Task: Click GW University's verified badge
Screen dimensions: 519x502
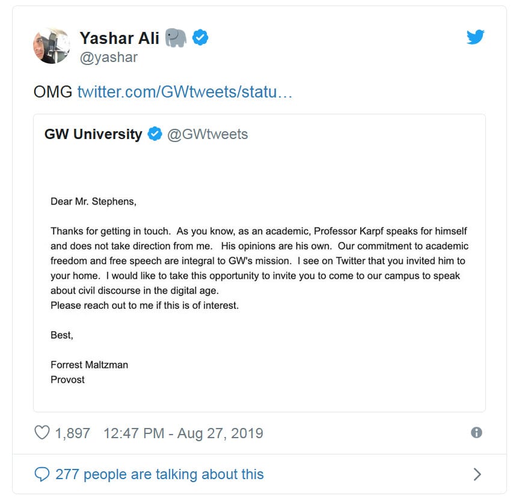Action: 155,134
